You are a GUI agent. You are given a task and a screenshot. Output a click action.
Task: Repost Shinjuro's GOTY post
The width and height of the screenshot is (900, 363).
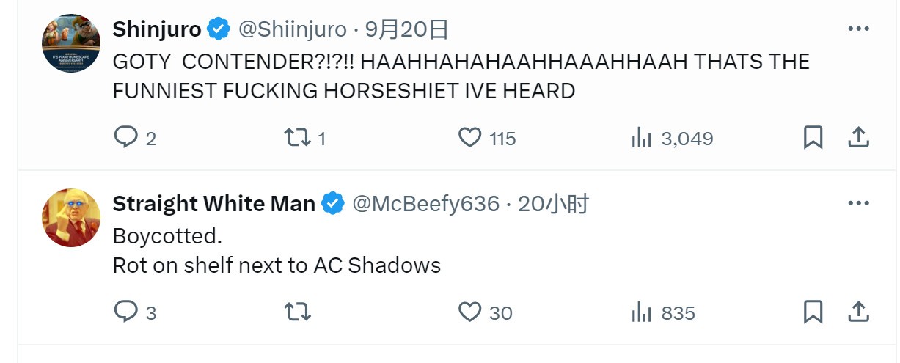(297, 138)
